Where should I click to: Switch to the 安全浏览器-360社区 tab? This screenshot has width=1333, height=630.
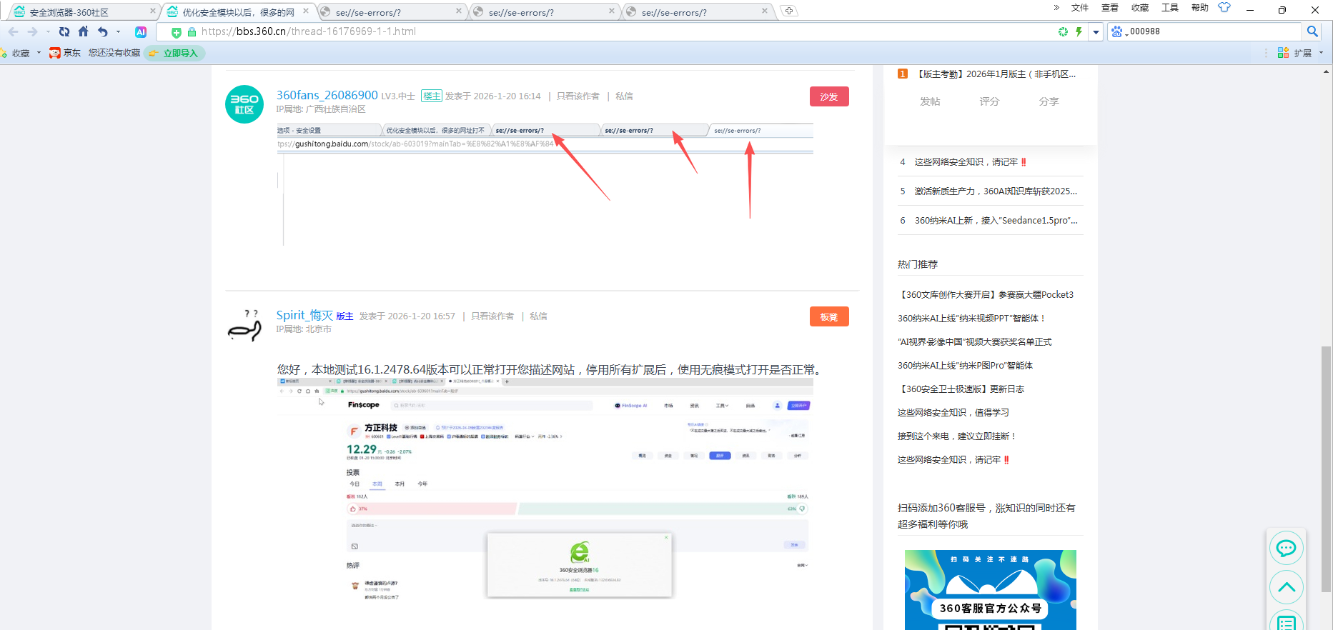79,12
